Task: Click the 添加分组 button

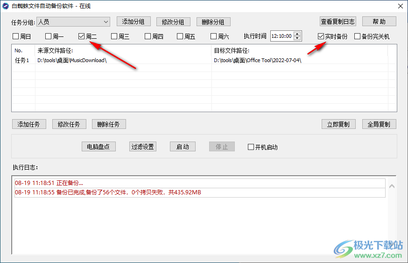Action: [134, 21]
